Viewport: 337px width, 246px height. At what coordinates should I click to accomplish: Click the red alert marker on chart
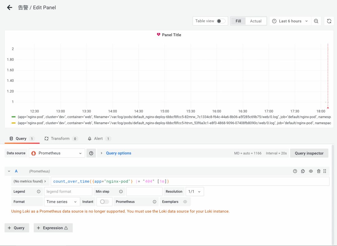(328, 107)
